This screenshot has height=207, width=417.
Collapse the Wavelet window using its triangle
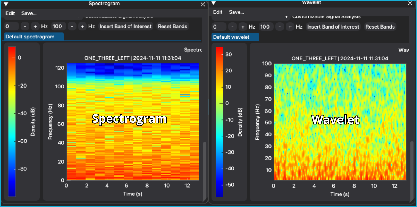click(x=214, y=3)
